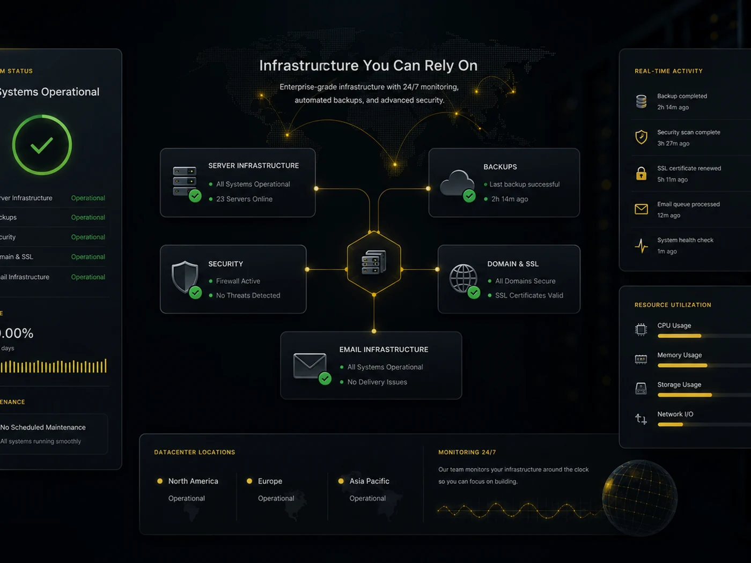The width and height of the screenshot is (751, 563).
Task: Open the Europe datacenter location
Action: (271, 490)
